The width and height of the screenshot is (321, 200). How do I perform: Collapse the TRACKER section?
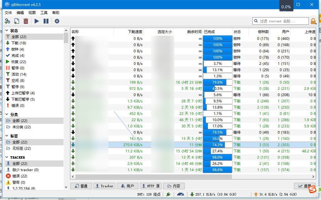point(7,157)
